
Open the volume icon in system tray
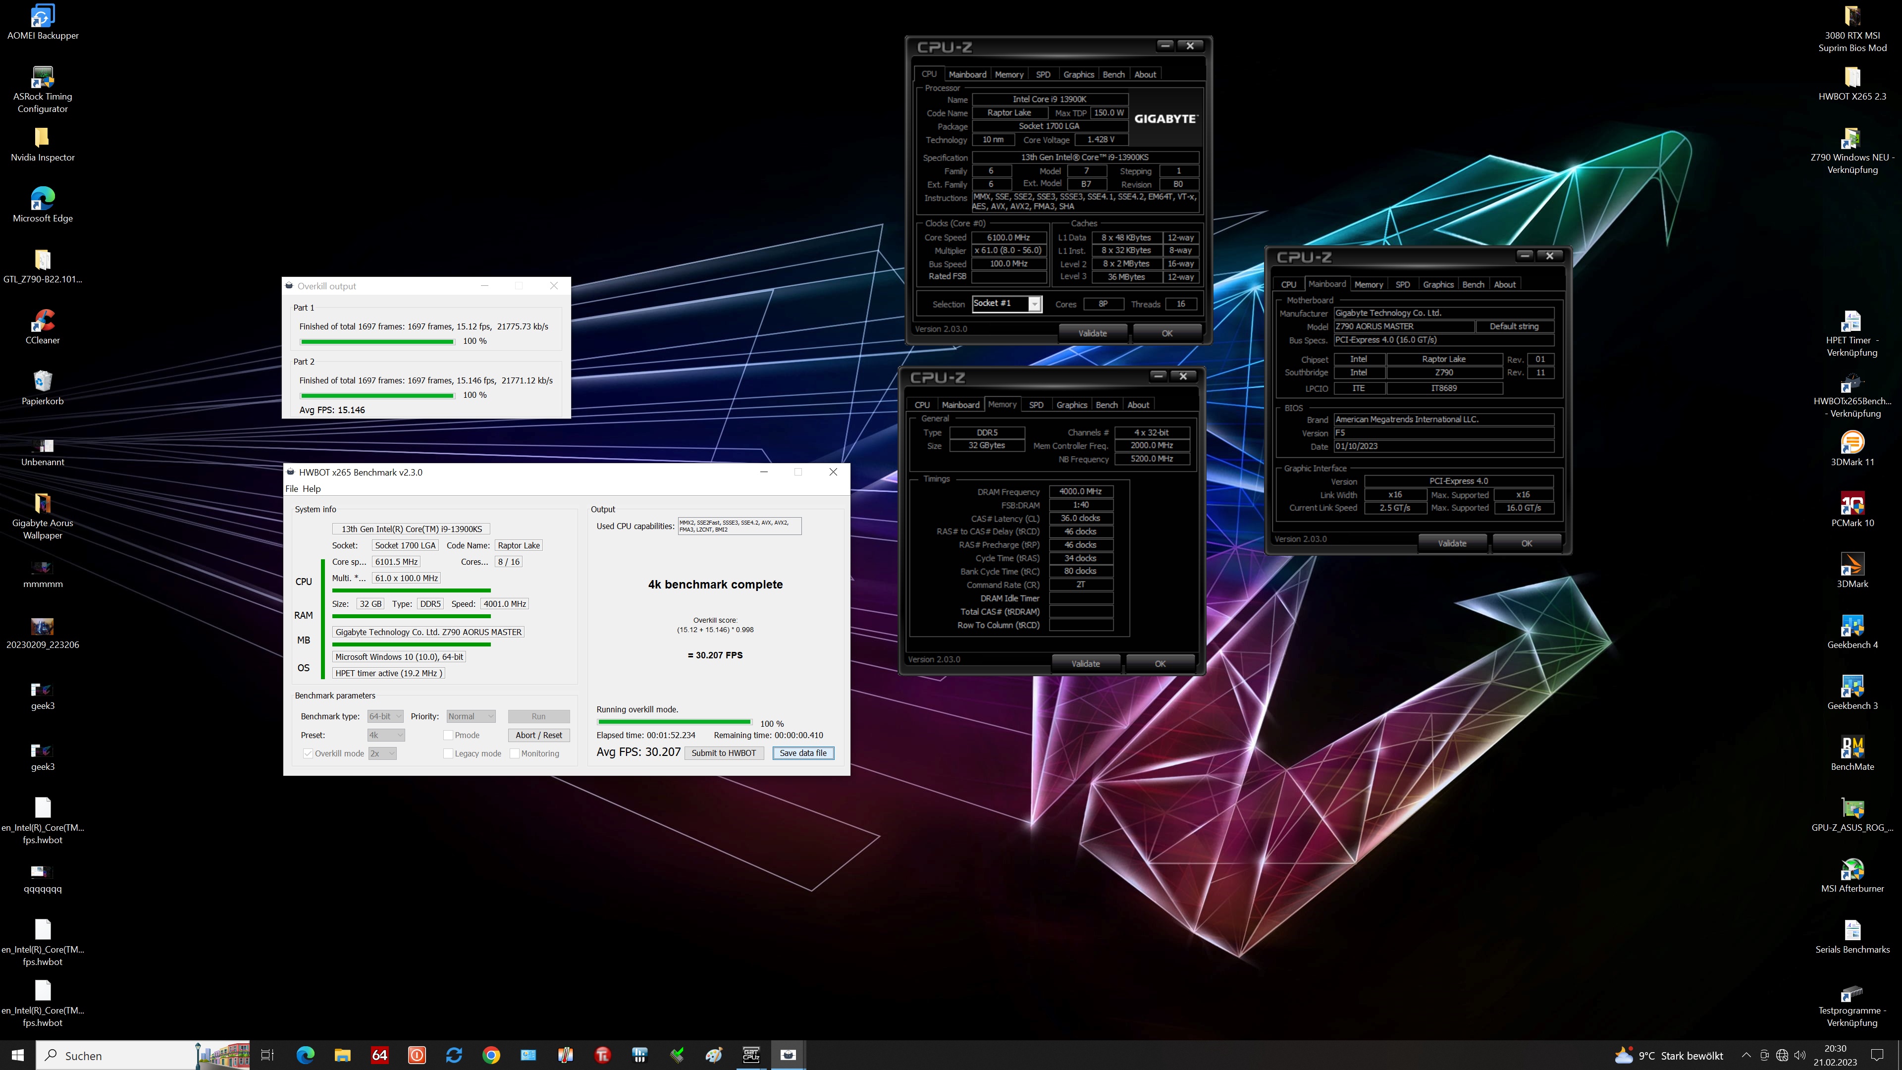[x=1799, y=1055]
